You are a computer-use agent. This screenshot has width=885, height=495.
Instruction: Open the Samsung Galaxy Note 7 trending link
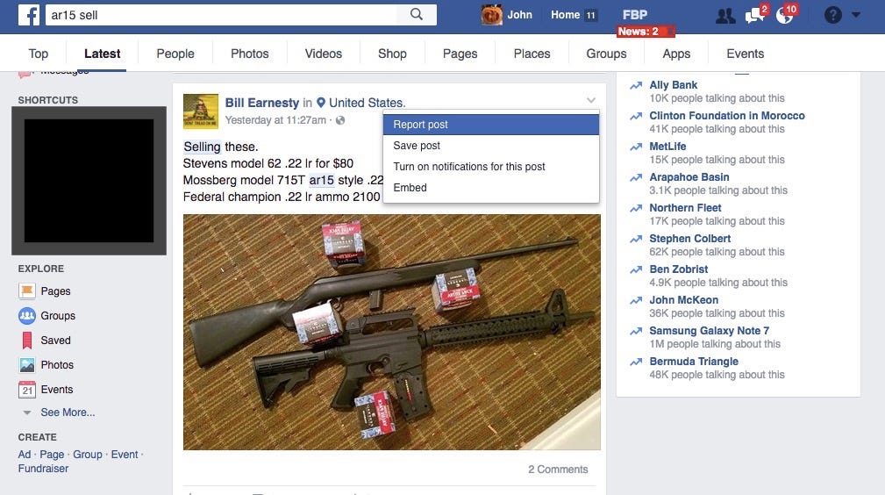click(x=709, y=331)
